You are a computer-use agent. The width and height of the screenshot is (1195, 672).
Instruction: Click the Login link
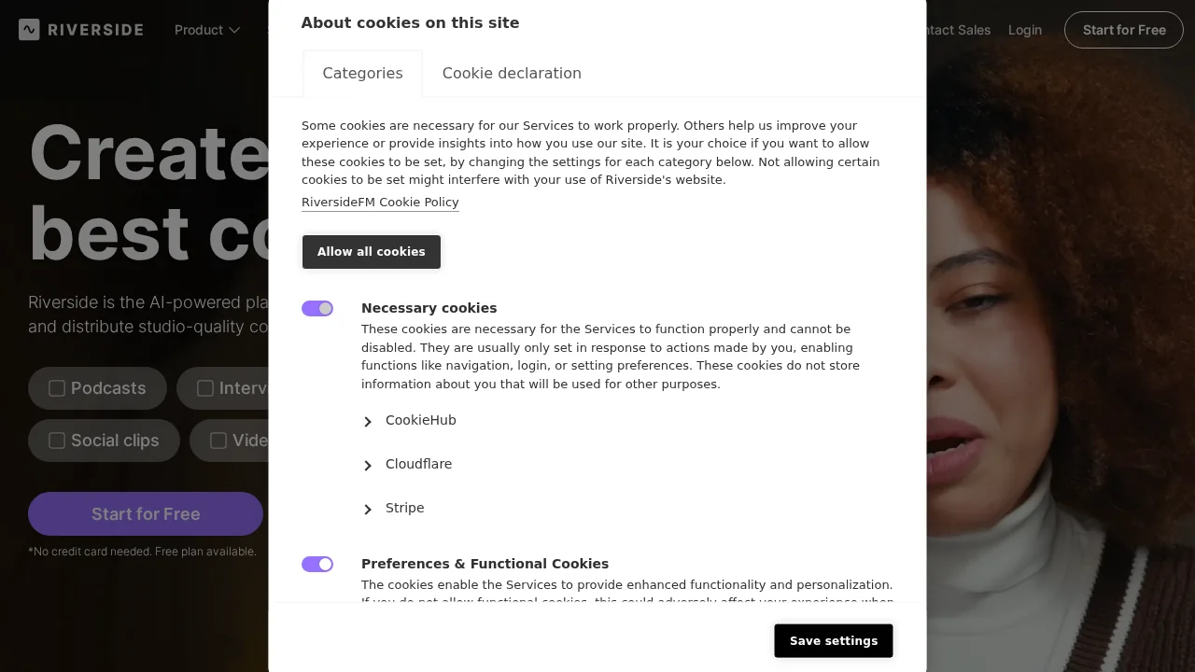1024,30
